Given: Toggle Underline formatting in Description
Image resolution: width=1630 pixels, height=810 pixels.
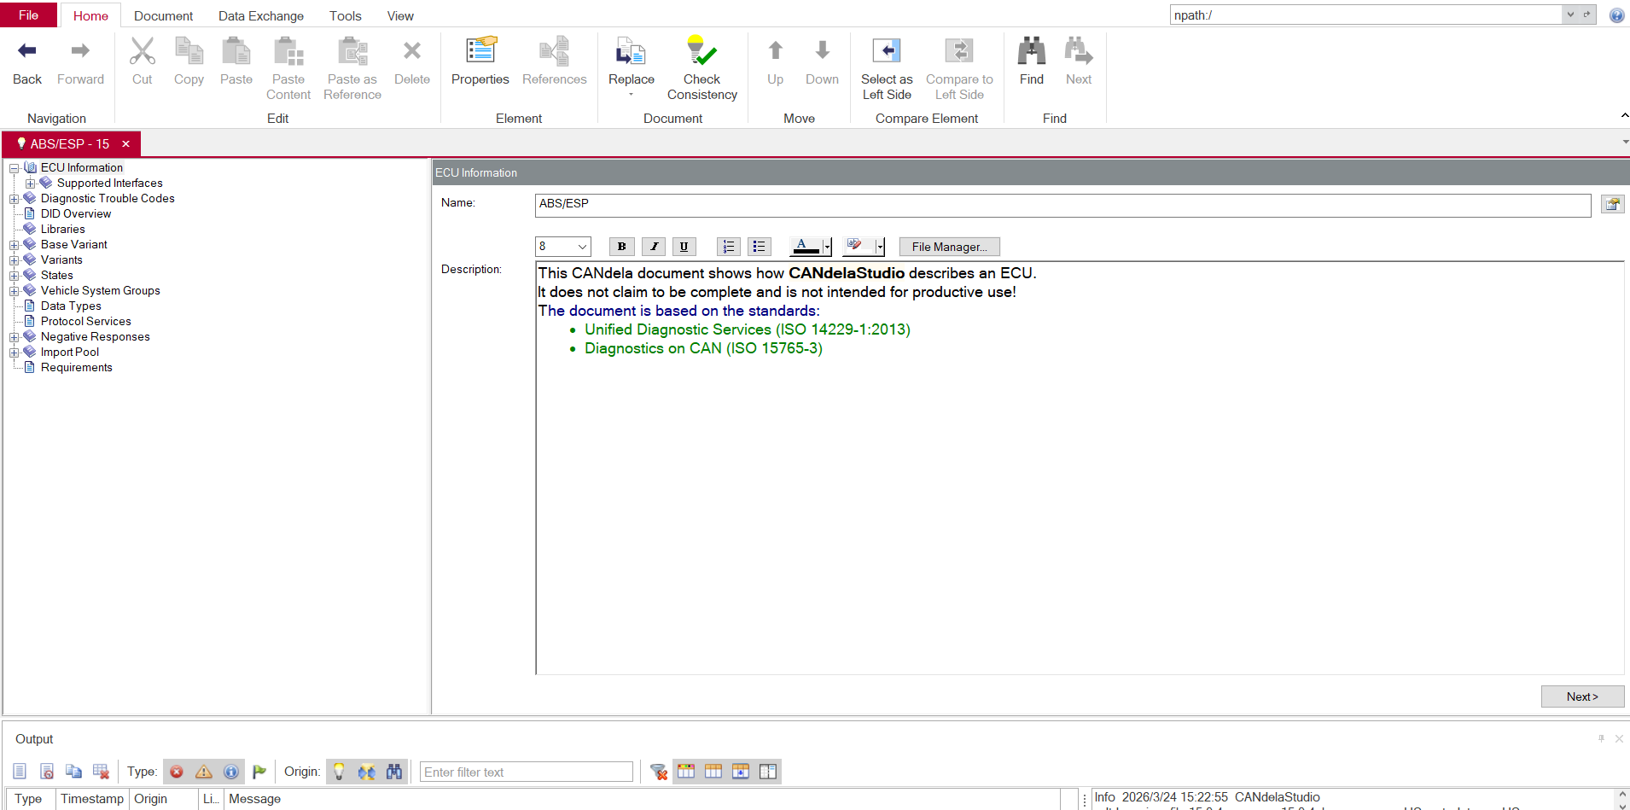Looking at the screenshot, I should click(x=684, y=247).
